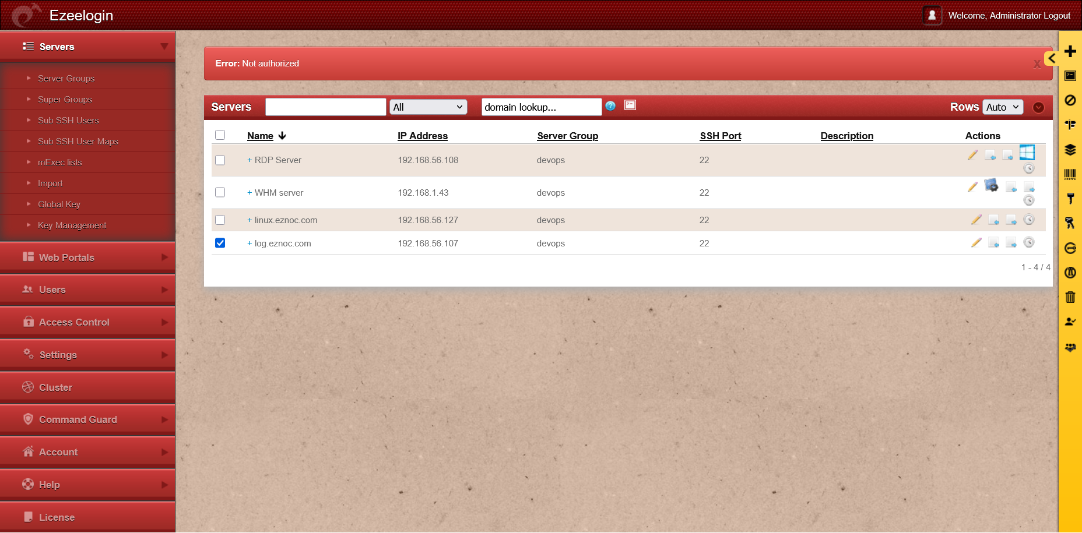Click the blue help icon beside domain lookup
Screen dimensions: 1082x533
pos(610,106)
